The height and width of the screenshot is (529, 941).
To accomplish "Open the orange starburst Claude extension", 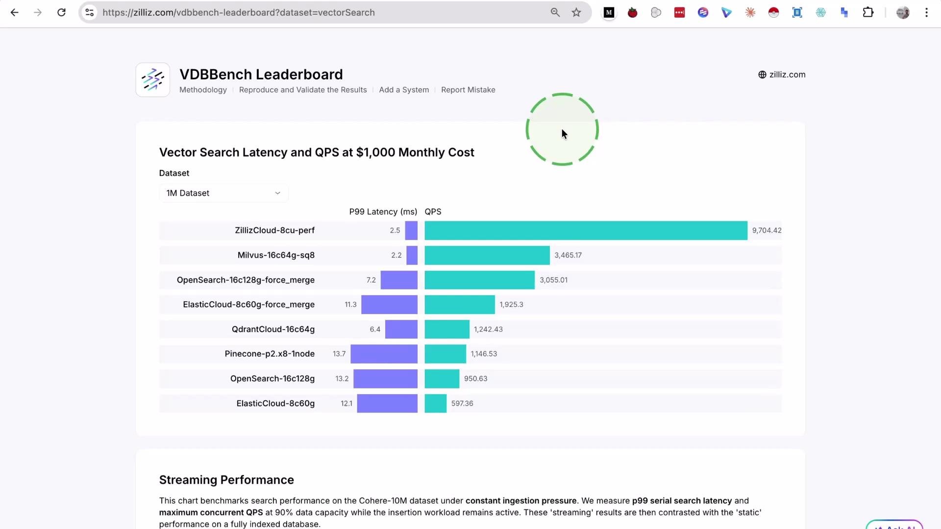I will [750, 13].
